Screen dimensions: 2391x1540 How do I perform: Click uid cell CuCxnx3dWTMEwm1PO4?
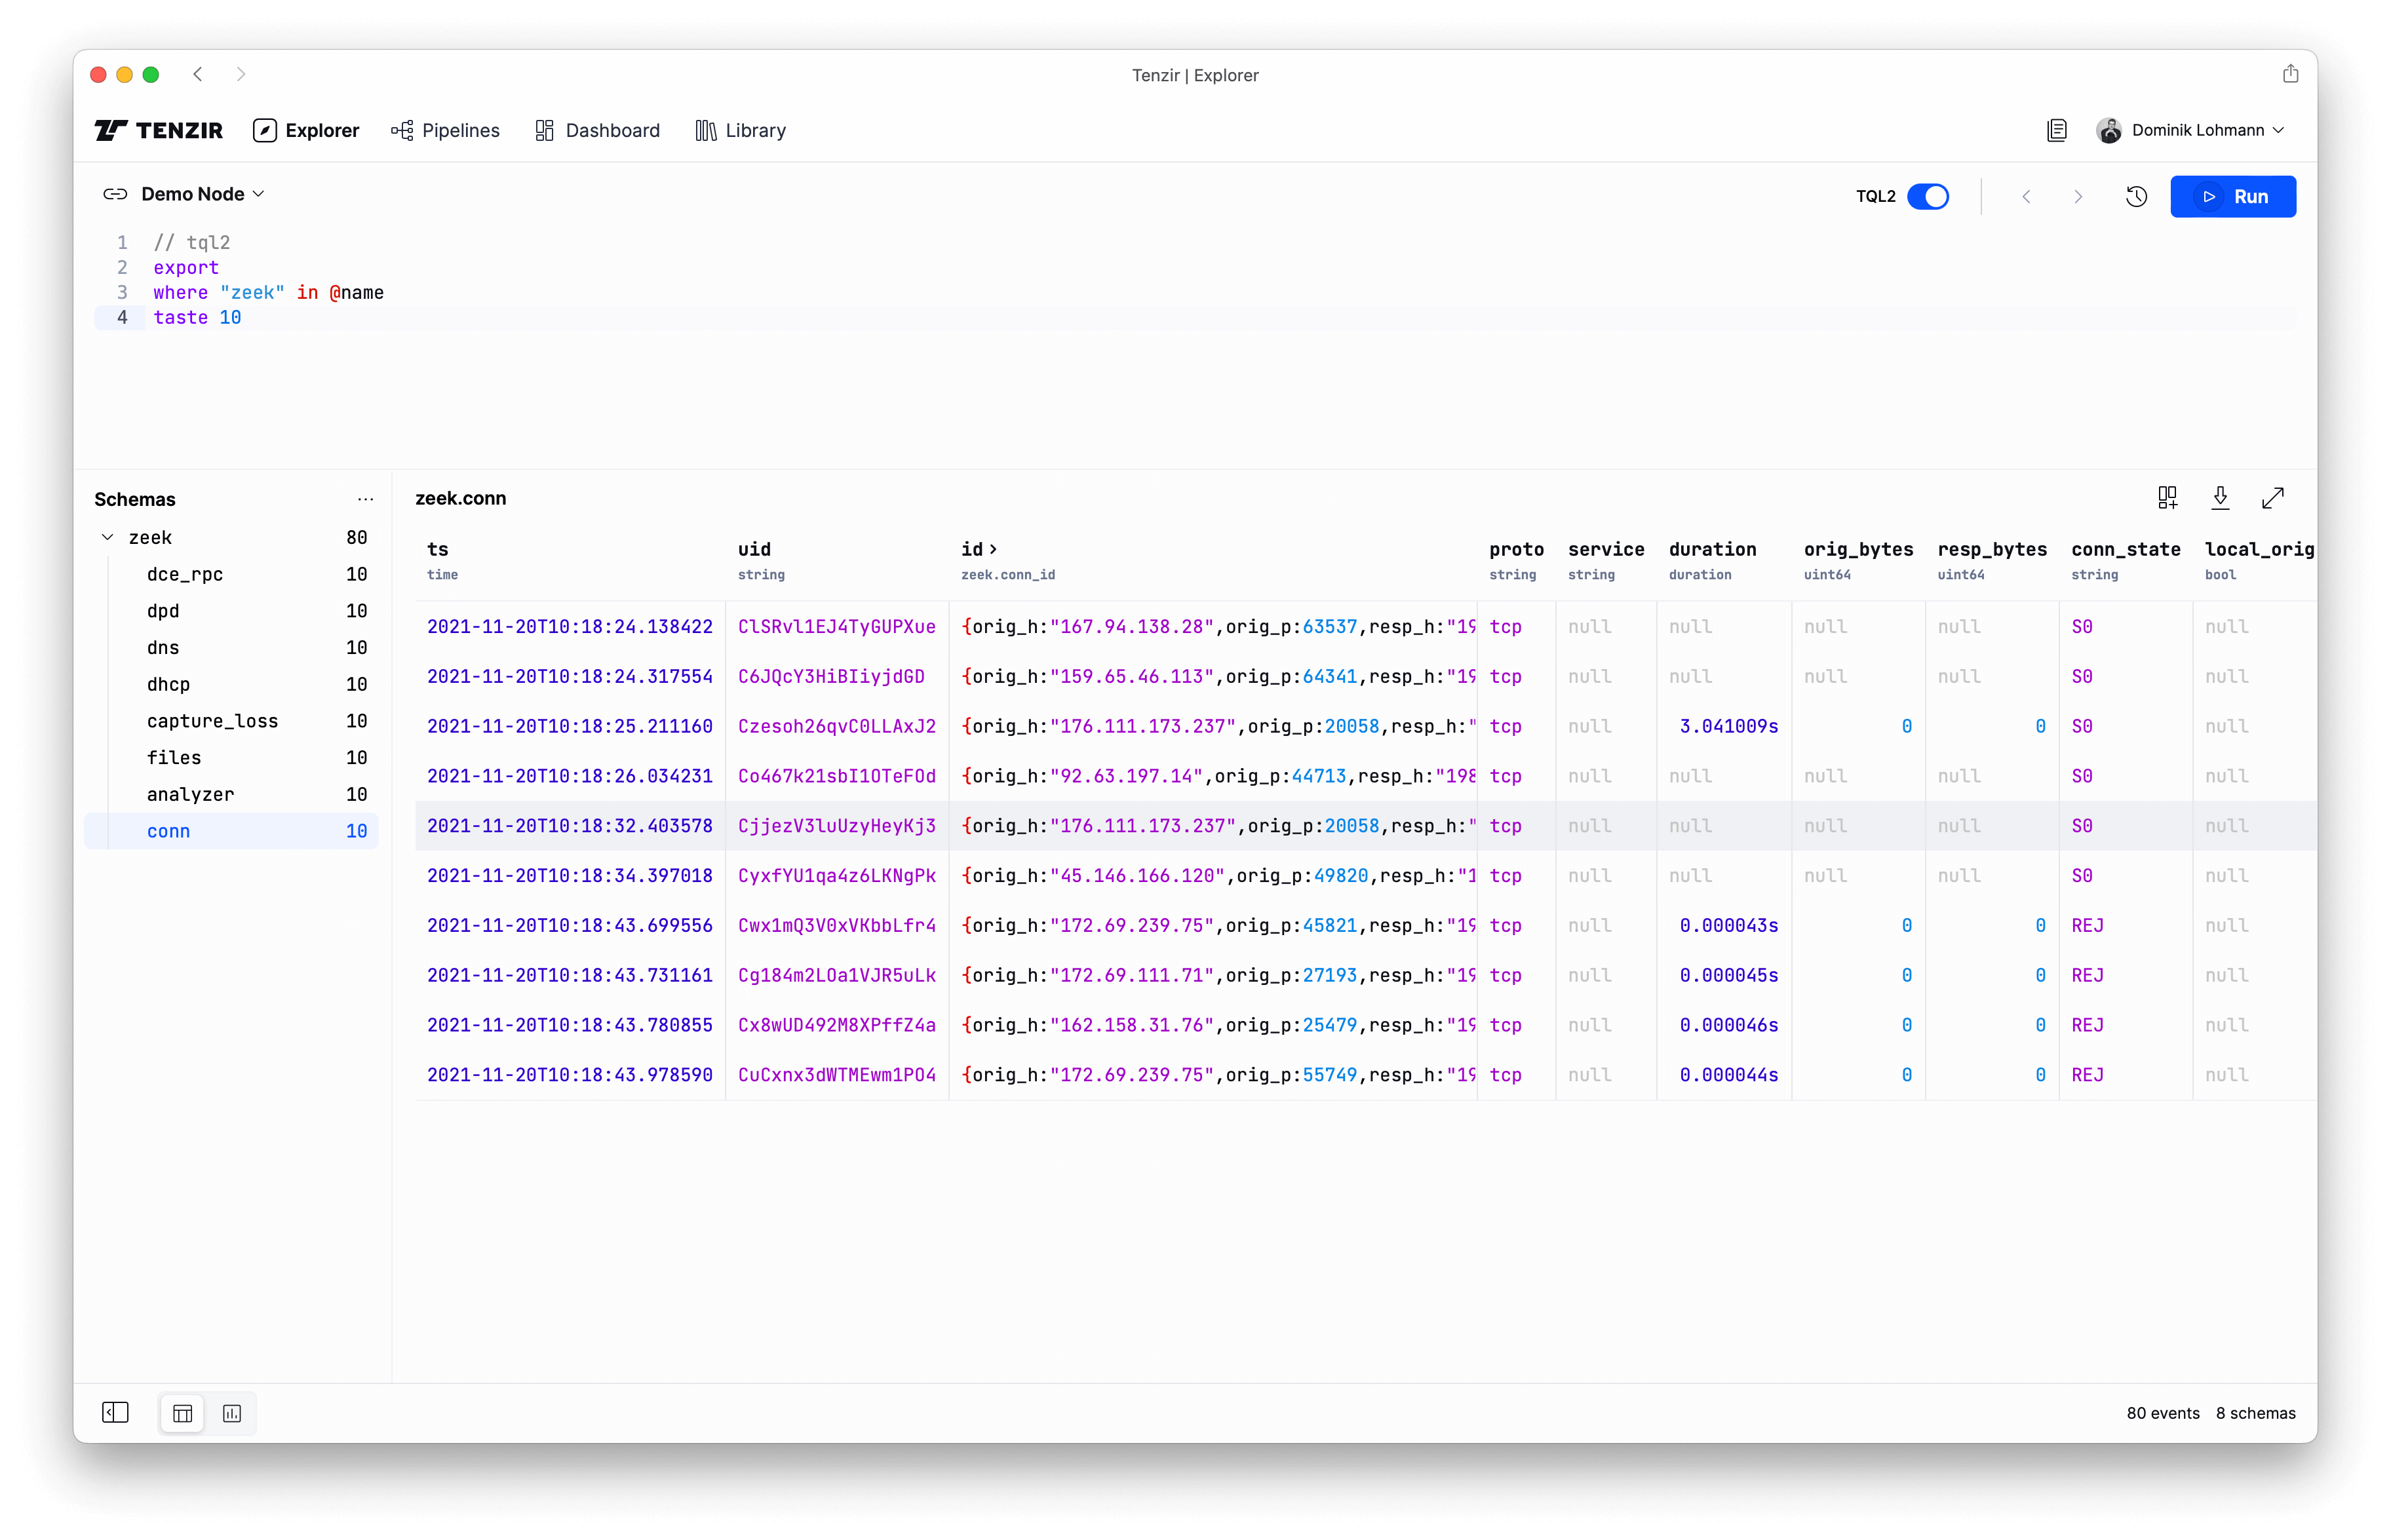pyautogui.click(x=837, y=1075)
